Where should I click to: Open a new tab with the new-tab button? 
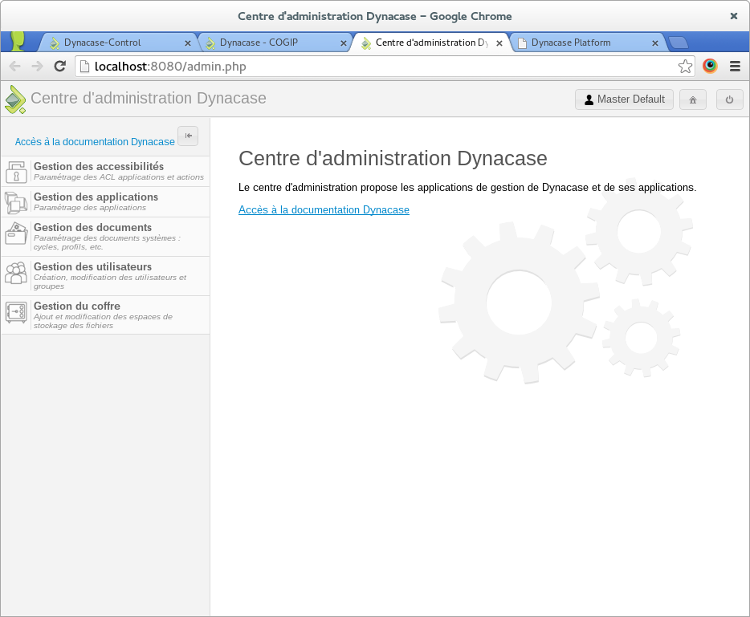tap(678, 43)
